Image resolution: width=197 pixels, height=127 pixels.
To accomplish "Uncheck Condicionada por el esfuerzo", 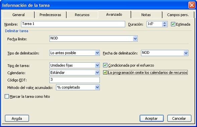I will 105,65.
